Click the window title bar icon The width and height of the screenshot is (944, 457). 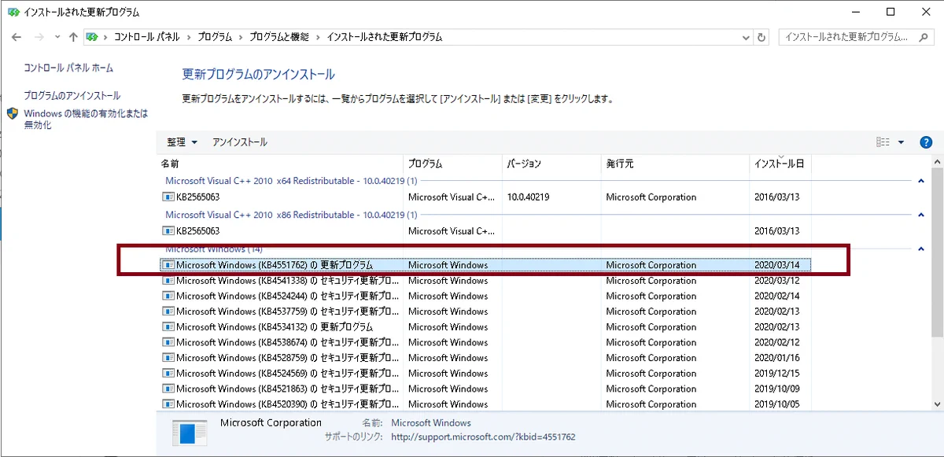[13, 12]
